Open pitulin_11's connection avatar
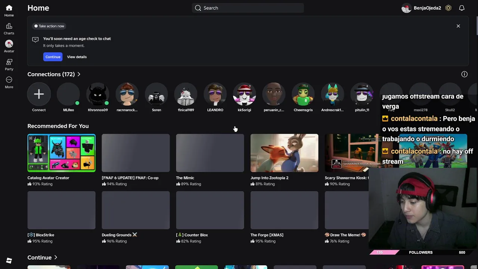Viewport: 478px width, 269px height. click(x=362, y=94)
